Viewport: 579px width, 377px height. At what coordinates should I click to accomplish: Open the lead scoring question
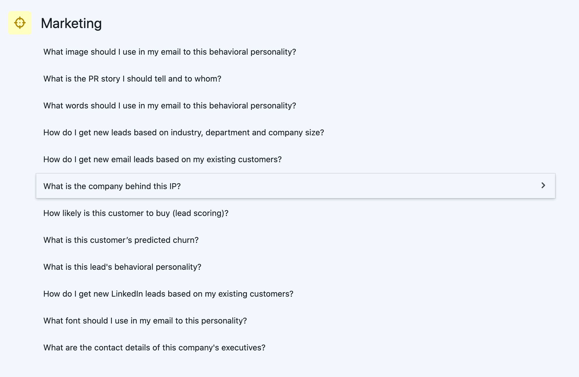(136, 213)
